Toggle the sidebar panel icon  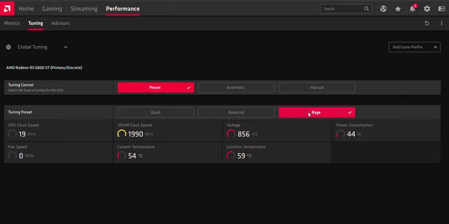[x=442, y=9]
